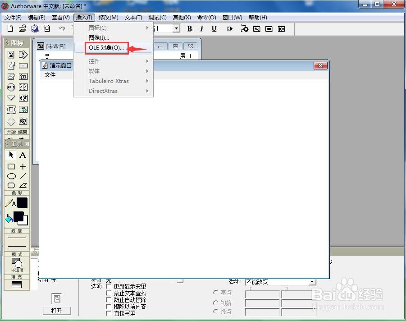Screen dimensions: 406x321
Task: Expand the 图标(C) submenu
Action: (x=113, y=28)
